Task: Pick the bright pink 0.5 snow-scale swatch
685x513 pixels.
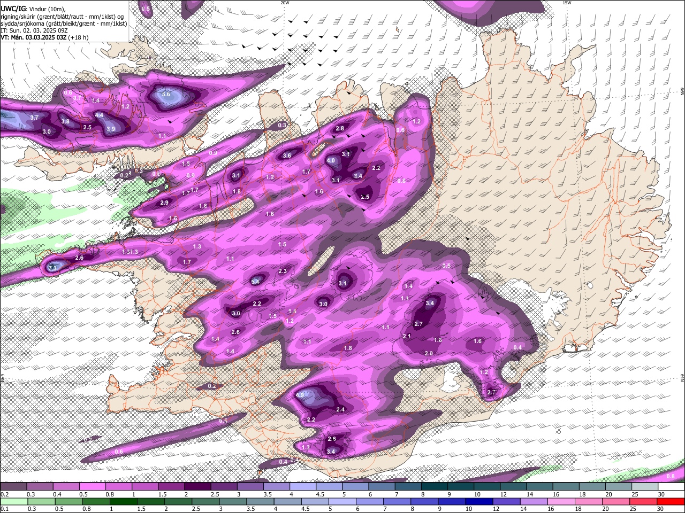Action: coord(92,487)
